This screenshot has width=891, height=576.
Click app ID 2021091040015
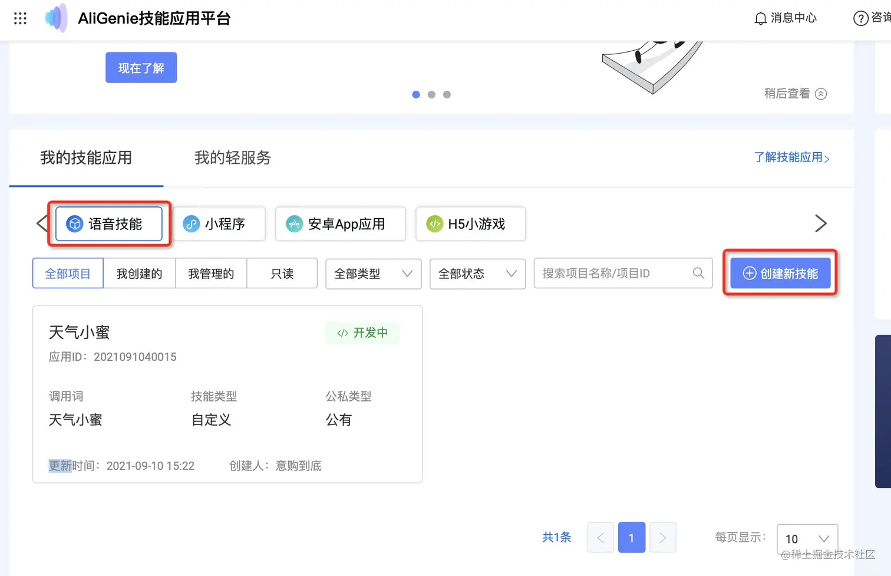135,357
